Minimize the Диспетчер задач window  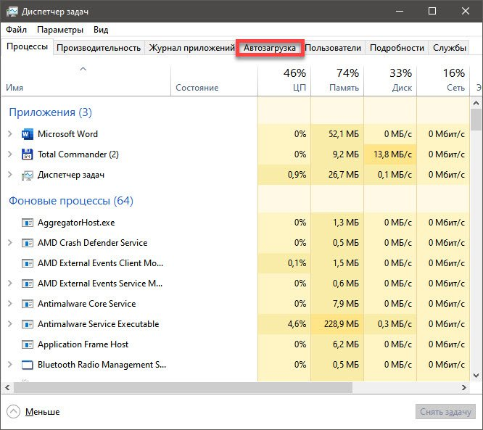(400, 12)
